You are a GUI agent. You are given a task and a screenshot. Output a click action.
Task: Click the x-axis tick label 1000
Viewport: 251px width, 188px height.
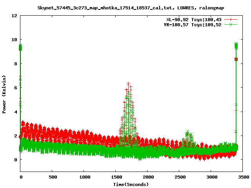point(85,177)
